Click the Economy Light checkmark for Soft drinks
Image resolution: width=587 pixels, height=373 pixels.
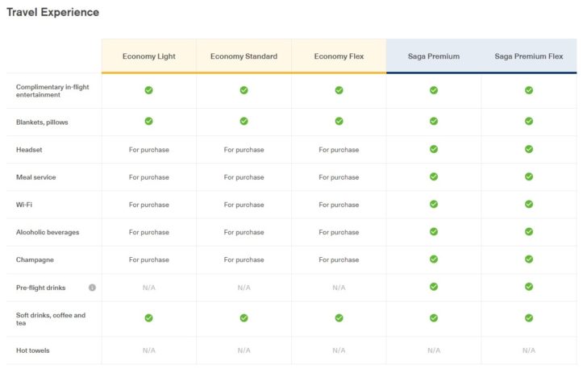148,318
